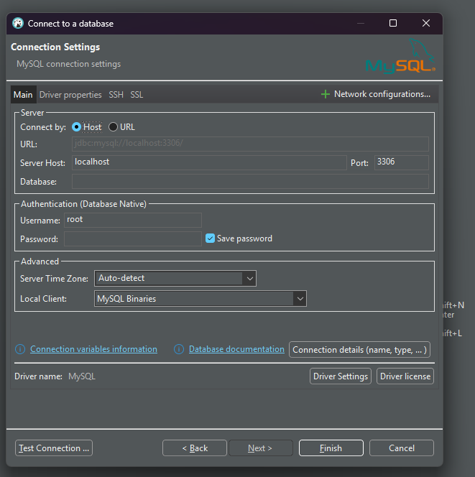Click the Connection Settings heading

(x=55, y=47)
